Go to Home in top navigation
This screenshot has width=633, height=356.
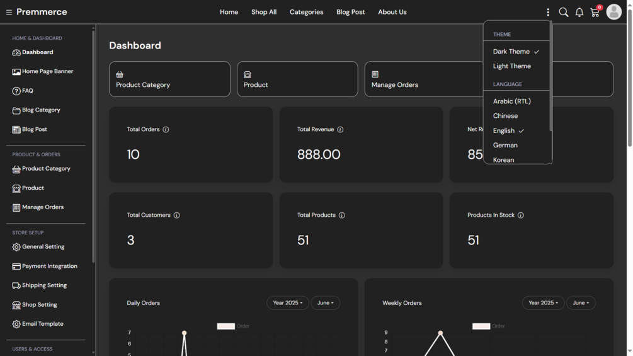(229, 12)
